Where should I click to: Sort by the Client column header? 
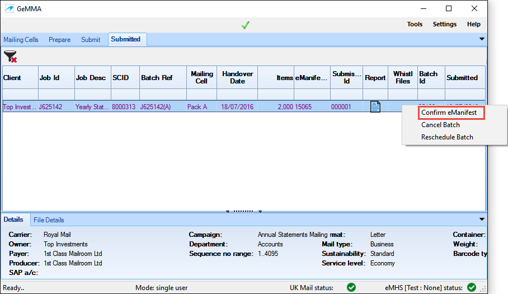point(20,77)
